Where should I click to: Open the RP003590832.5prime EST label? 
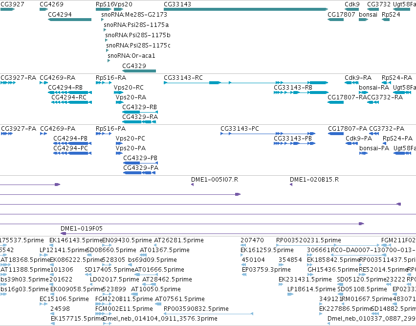[196, 309]
